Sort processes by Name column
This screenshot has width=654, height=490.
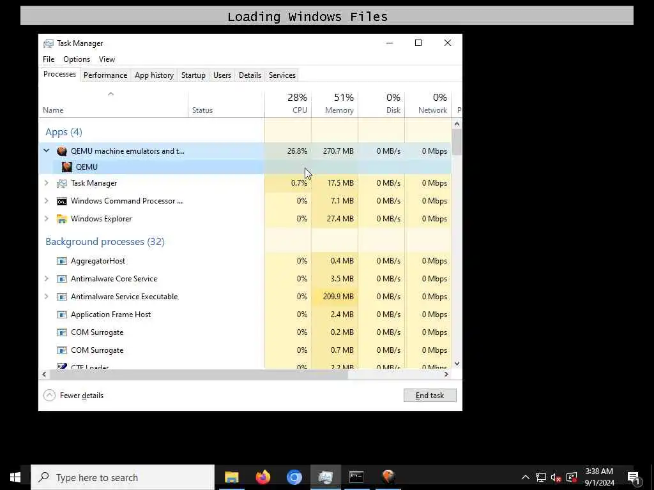(114, 103)
